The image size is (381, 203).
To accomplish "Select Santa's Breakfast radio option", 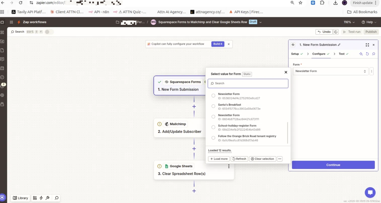I will (x=213, y=106).
